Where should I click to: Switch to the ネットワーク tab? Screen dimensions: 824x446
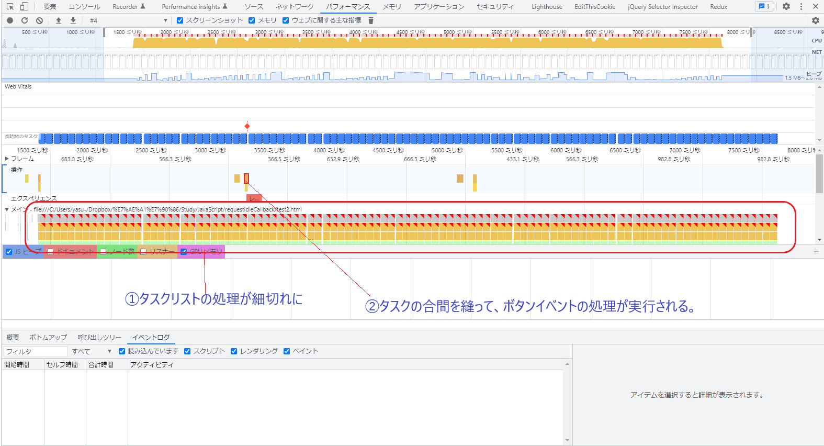coord(295,7)
